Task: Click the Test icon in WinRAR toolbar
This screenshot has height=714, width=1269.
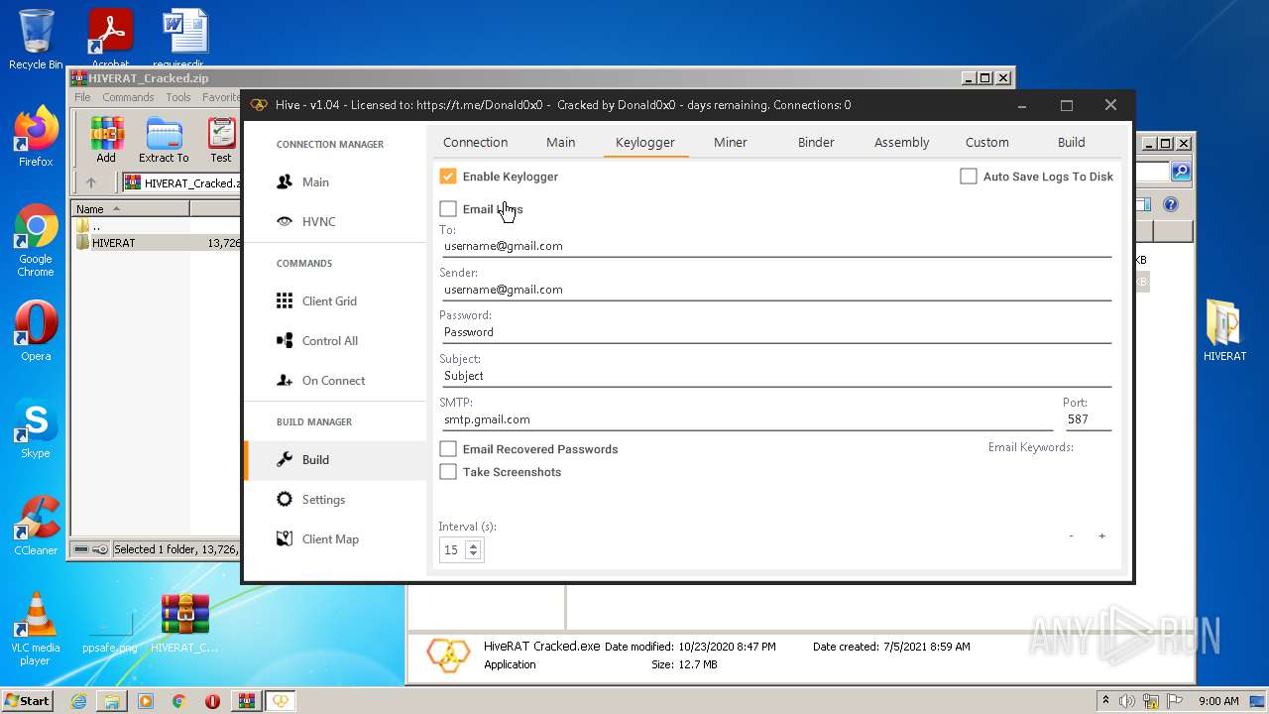Action: pyautogui.click(x=221, y=140)
